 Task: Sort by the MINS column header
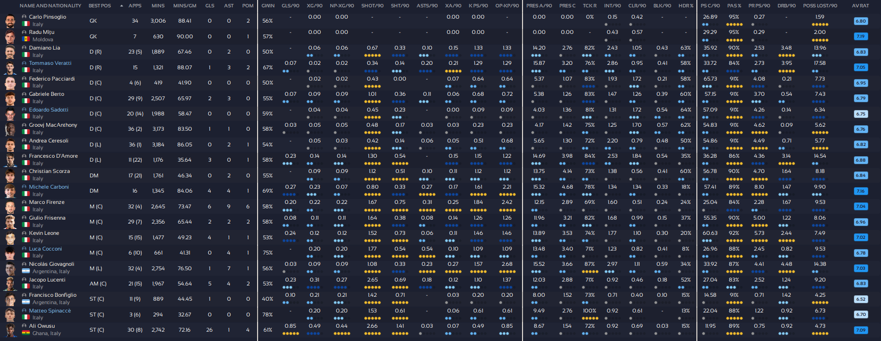point(158,6)
